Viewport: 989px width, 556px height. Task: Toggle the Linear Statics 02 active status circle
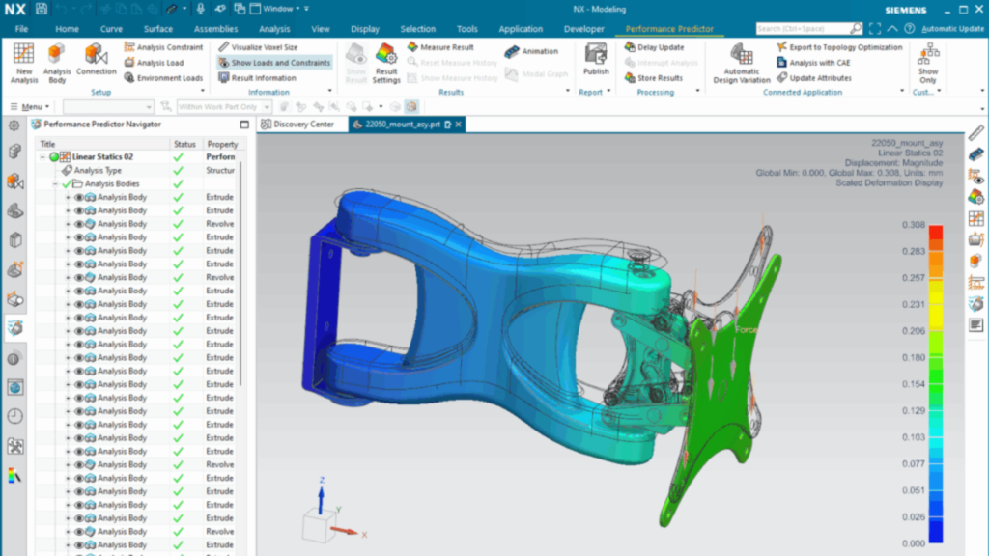[x=54, y=157]
